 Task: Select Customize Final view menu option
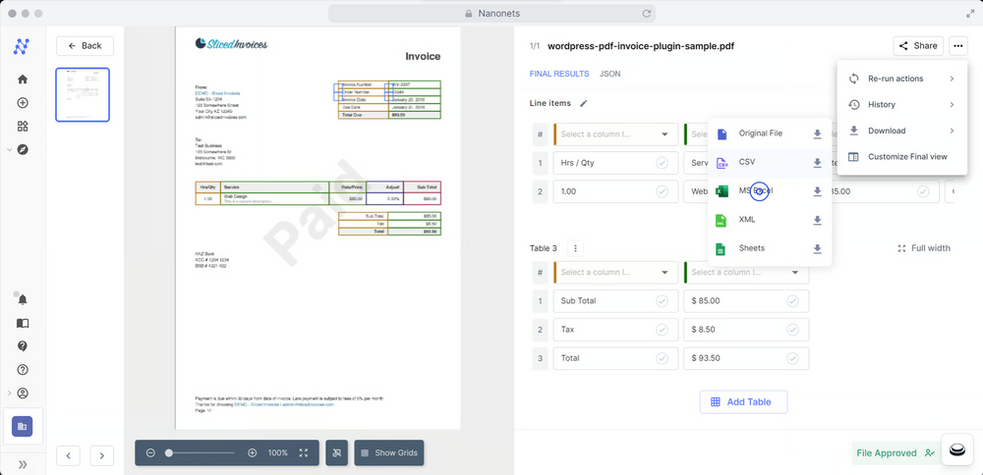point(906,157)
